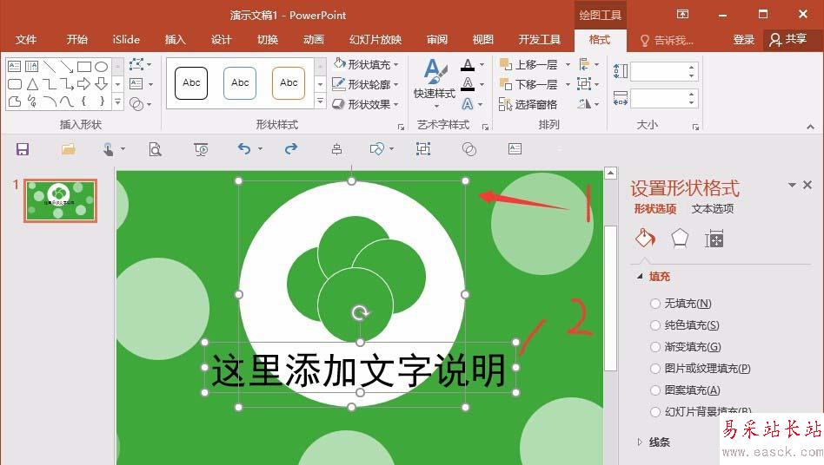Select the Fill & Line paint bucket icon
The width and height of the screenshot is (824, 465).
(645, 239)
